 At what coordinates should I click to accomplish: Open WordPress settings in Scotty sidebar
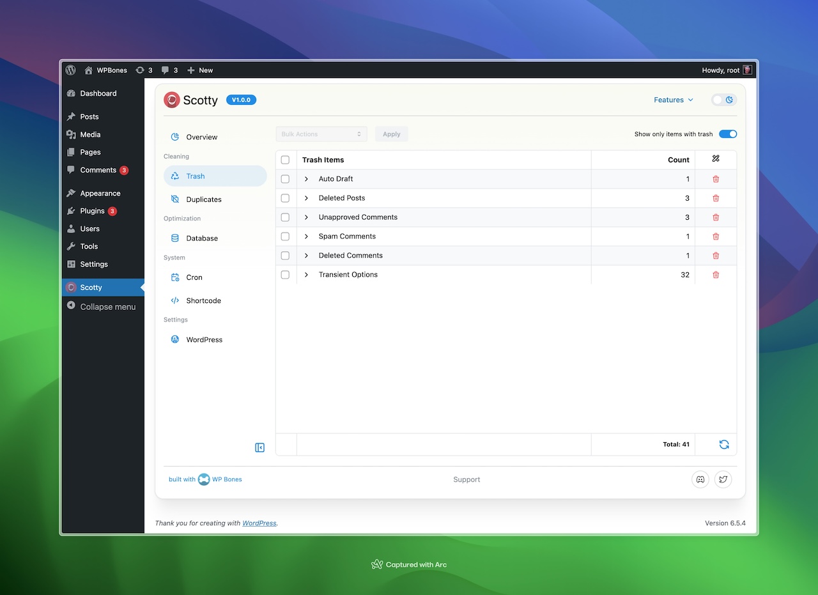(x=215, y=339)
